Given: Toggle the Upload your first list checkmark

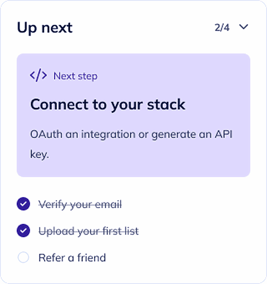Looking at the screenshot, I should pos(23,231).
